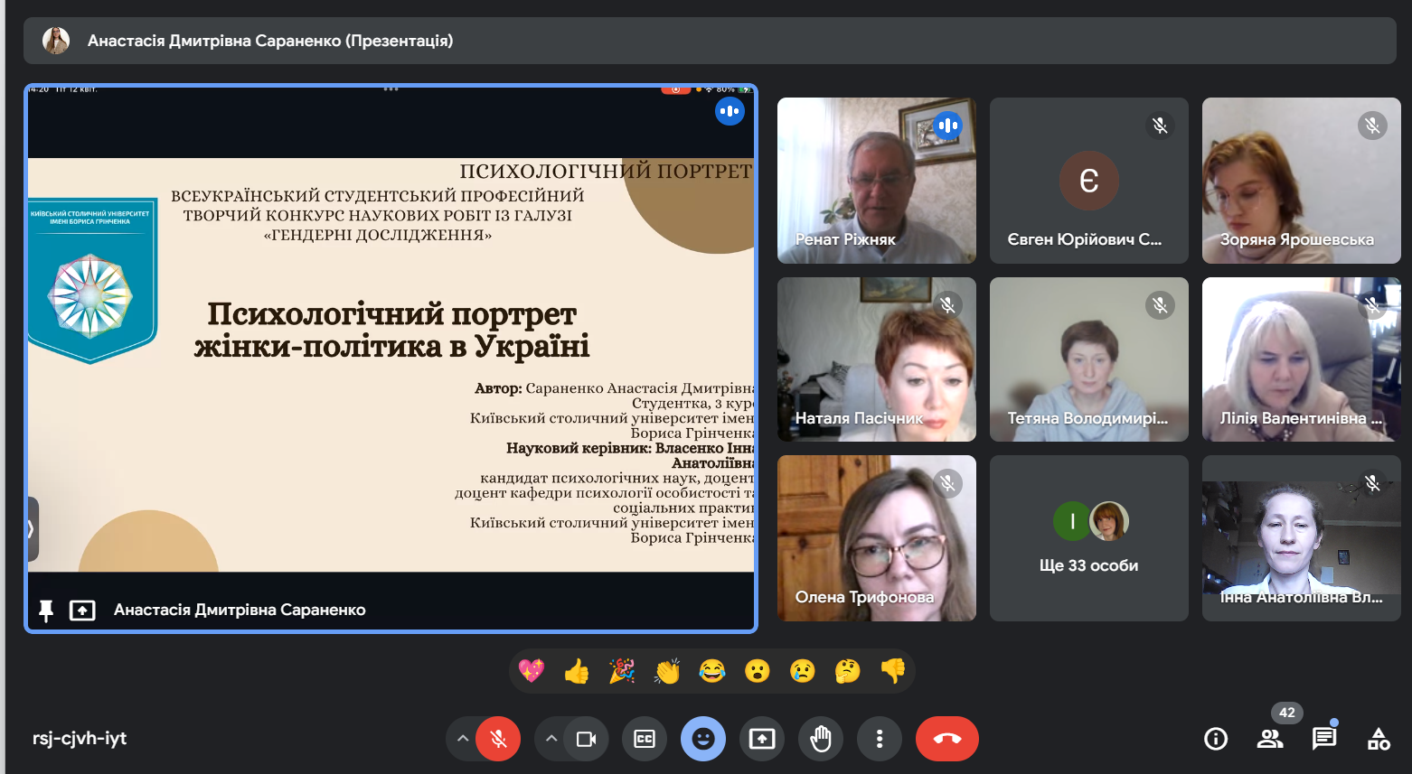Unmute the microphone in the bottom toolbar
Image resolution: width=1412 pixels, height=774 pixels.
[x=497, y=739]
